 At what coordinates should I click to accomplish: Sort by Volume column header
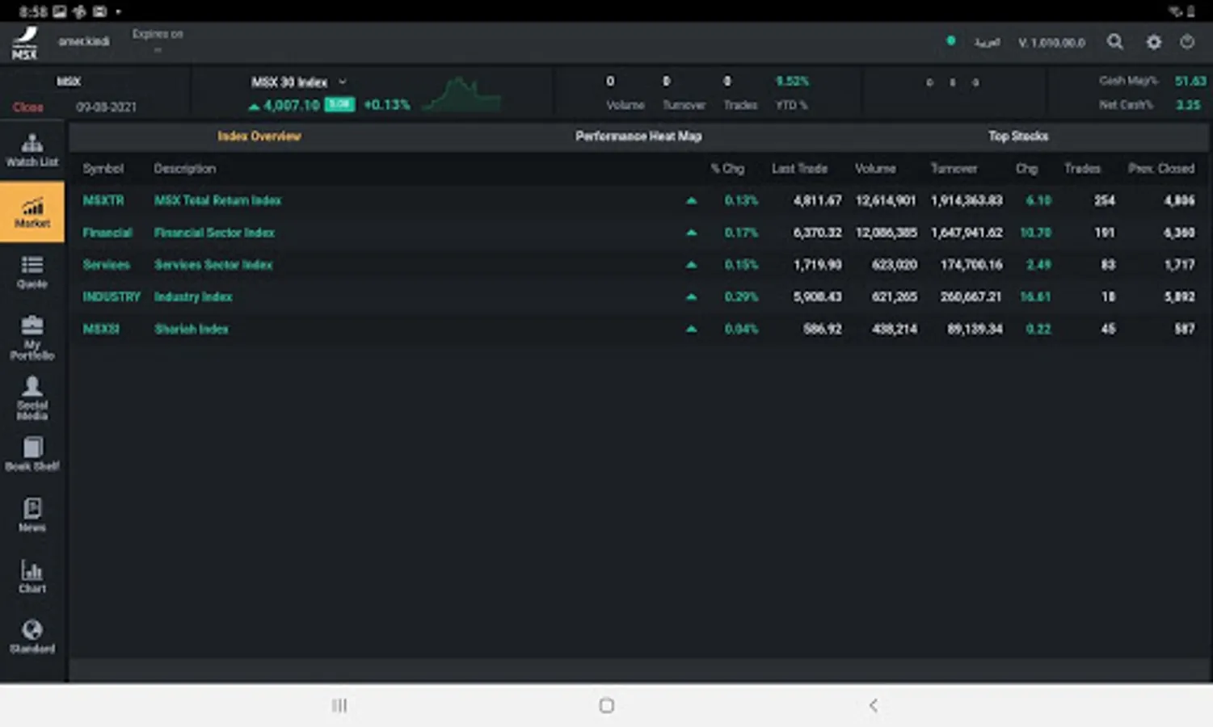coord(875,169)
